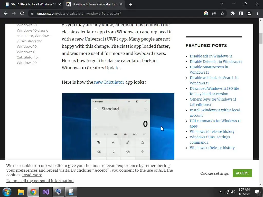
Task: Open URI commands for Windows 11 apps
Action: point(215,123)
